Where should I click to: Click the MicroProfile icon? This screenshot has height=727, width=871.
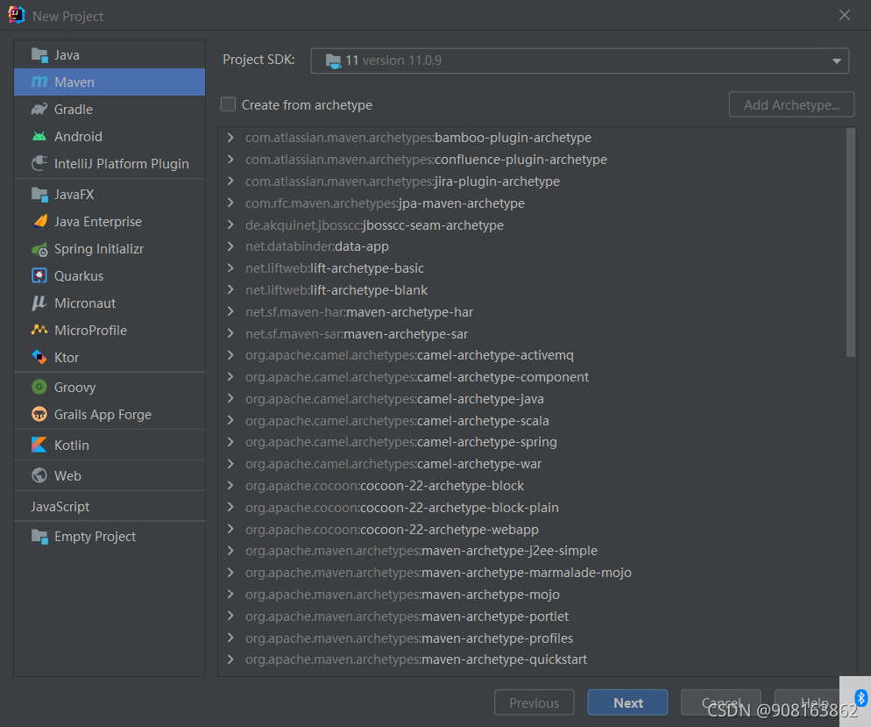(x=39, y=330)
